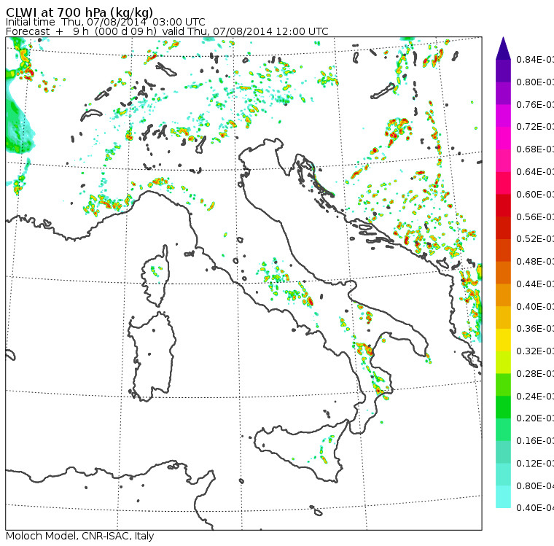Viewport: 554px width, 546px height.
Task: Click the 0.64E-03 colorbar label
Action: click(535, 172)
